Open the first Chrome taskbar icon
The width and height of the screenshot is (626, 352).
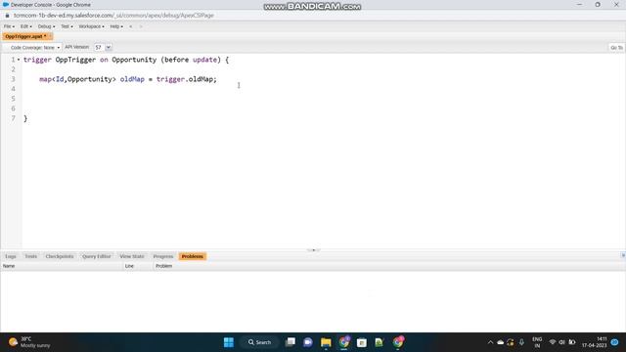(344, 342)
